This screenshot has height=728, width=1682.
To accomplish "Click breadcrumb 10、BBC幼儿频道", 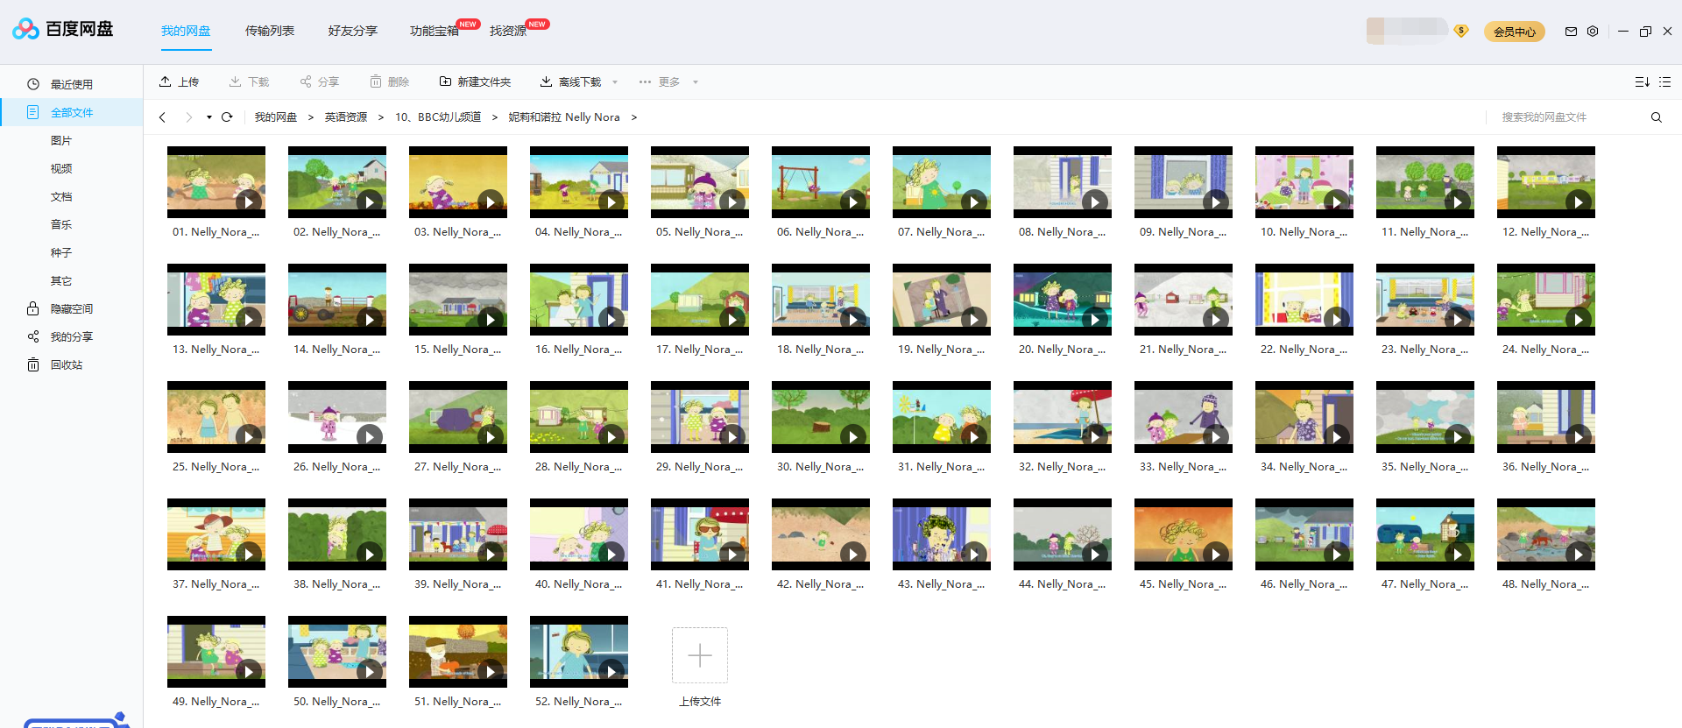I will [x=438, y=117].
